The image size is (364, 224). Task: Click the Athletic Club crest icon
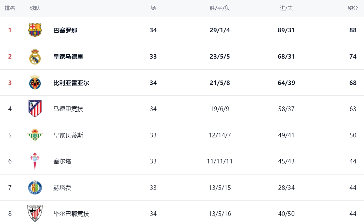click(x=35, y=213)
